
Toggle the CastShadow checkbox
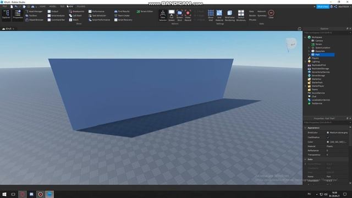[328, 137]
